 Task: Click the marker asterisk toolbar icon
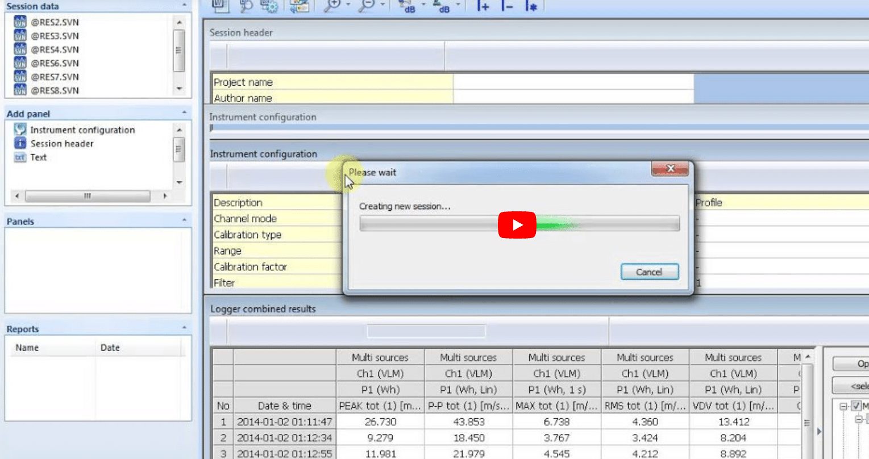531,6
